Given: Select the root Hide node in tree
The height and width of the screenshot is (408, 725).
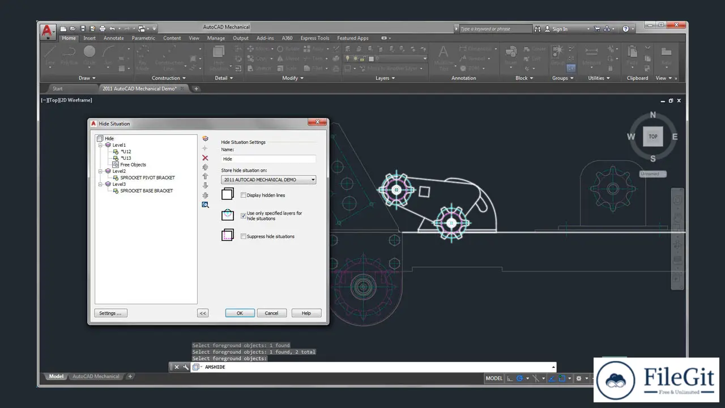Looking at the screenshot, I should tap(109, 139).
